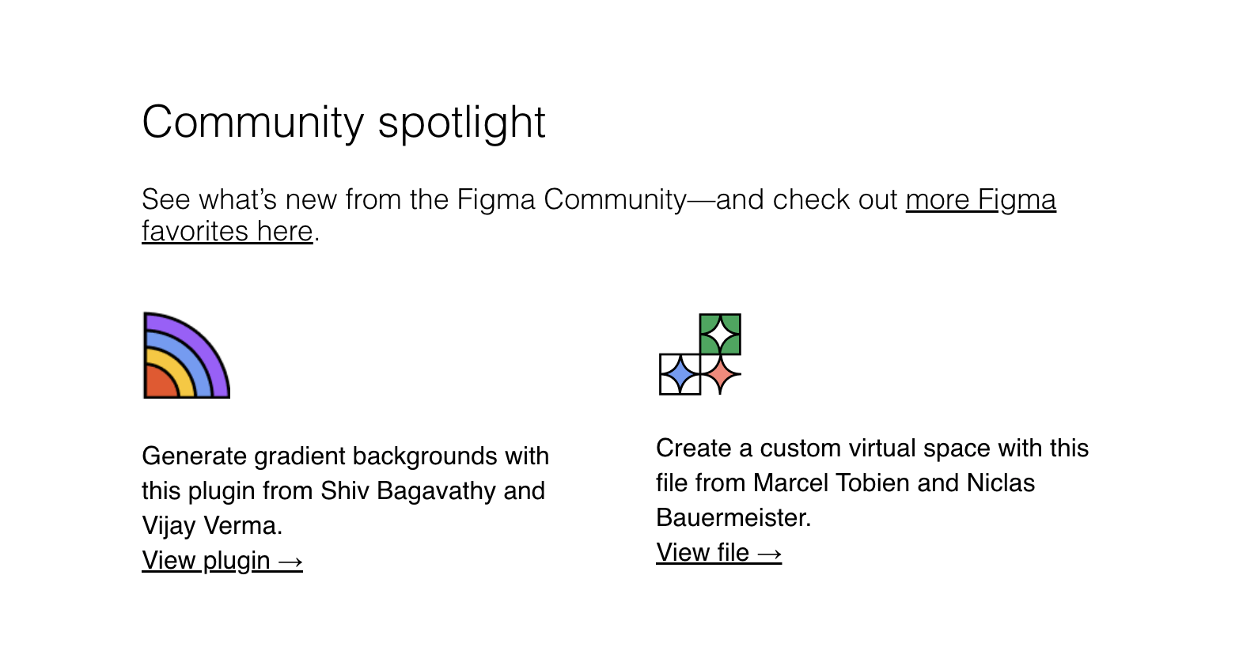Click the Community spotlight heading

click(x=343, y=123)
